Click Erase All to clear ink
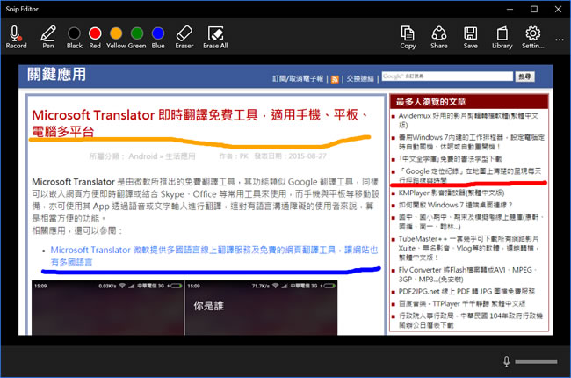This screenshot has height=378, width=571. click(x=215, y=37)
